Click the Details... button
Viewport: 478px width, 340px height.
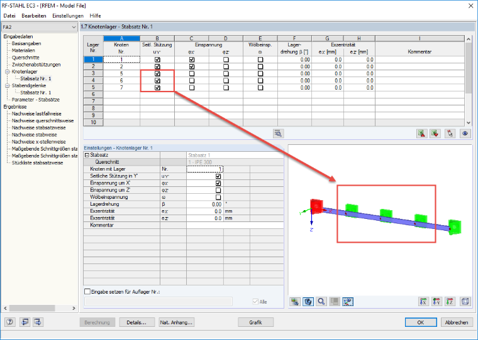[136, 322]
